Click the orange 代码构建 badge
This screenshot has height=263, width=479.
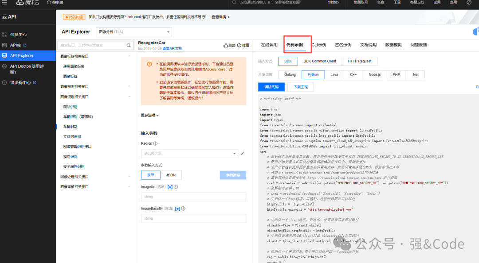[x=74, y=17]
